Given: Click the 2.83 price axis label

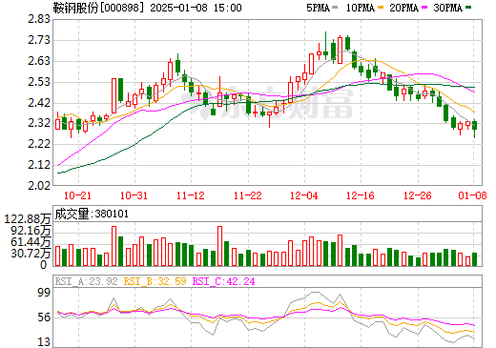Looking at the screenshot, I should 39,19.
